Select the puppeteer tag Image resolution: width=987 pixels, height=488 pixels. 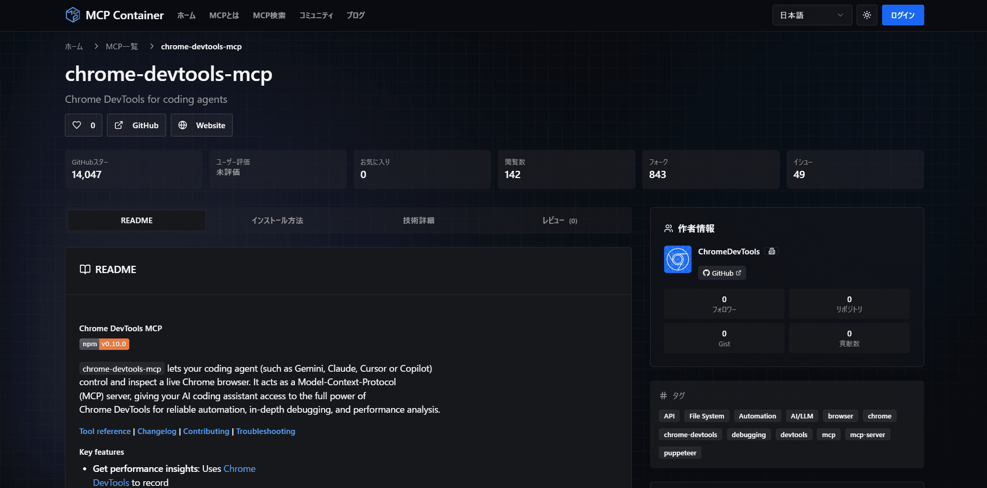pyautogui.click(x=680, y=453)
